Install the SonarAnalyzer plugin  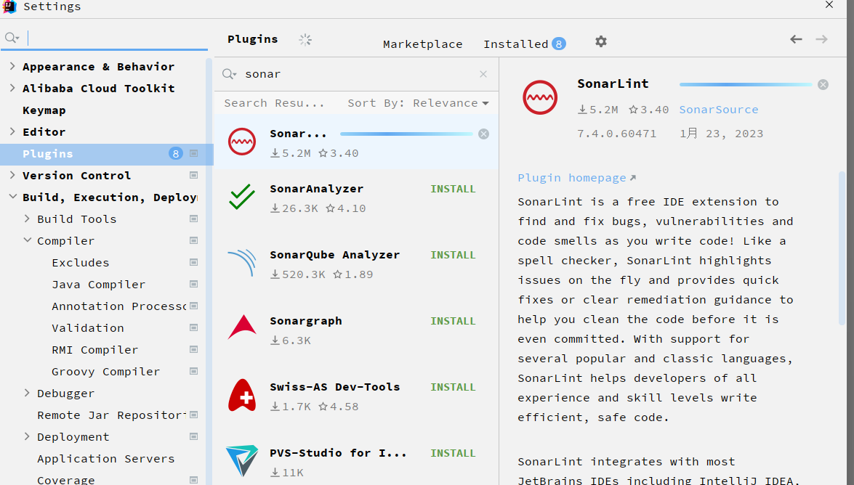point(453,189)
